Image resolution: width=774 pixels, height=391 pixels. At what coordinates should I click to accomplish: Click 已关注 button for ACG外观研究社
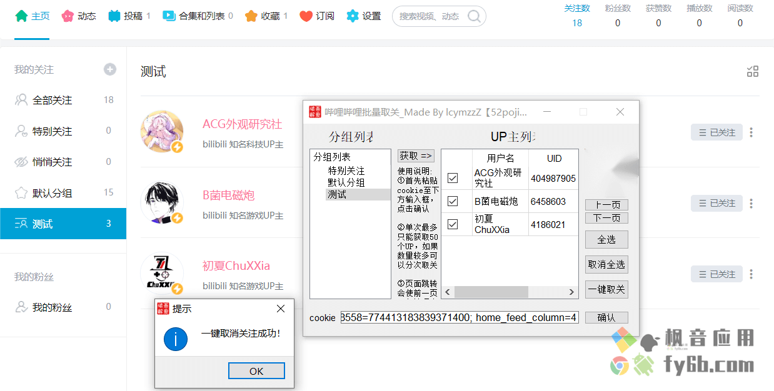(716, 132)
